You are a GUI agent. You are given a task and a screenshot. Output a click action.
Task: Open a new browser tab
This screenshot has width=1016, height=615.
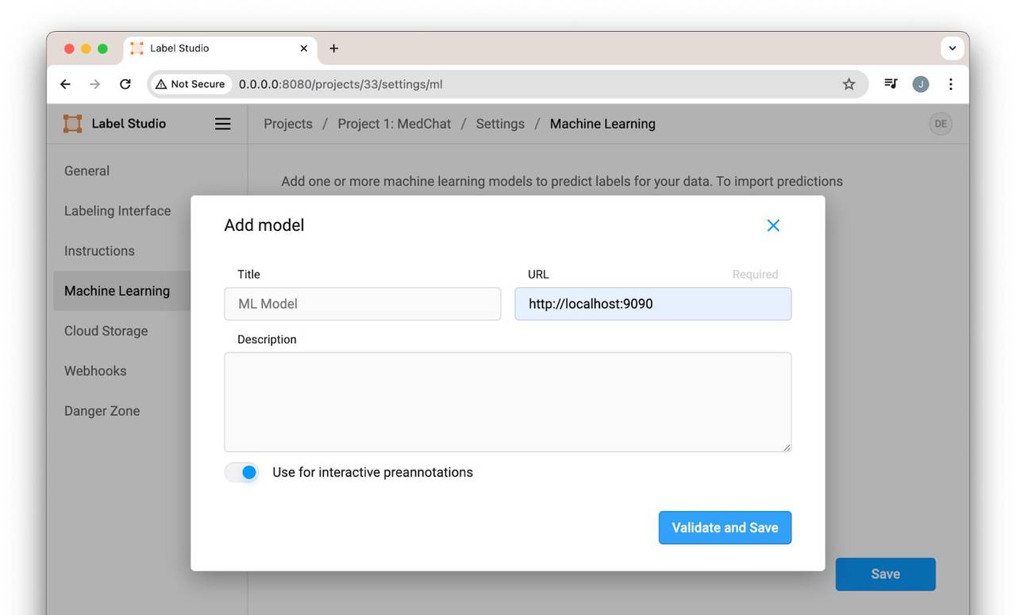[334, 48]
